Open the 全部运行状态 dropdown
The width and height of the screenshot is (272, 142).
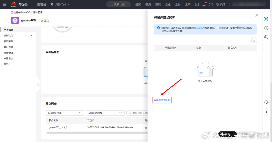point(65,113)
